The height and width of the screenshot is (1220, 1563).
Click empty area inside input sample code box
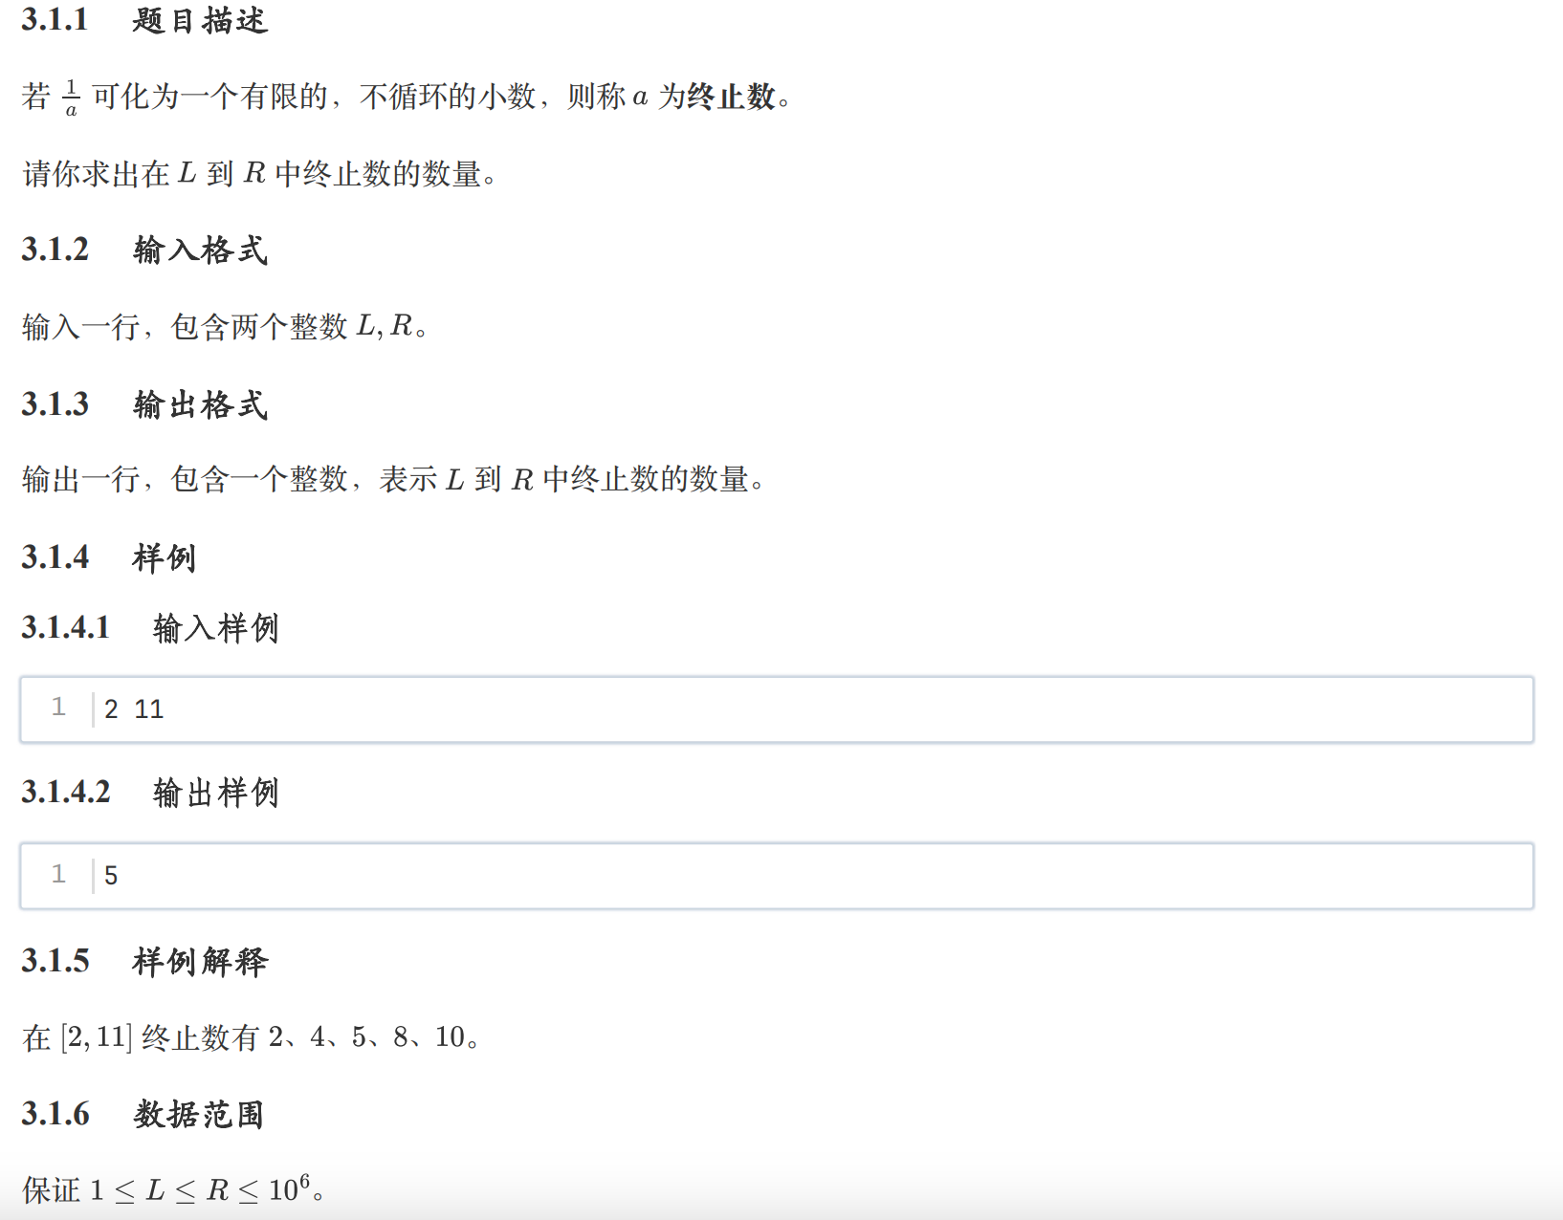point(861,709)
